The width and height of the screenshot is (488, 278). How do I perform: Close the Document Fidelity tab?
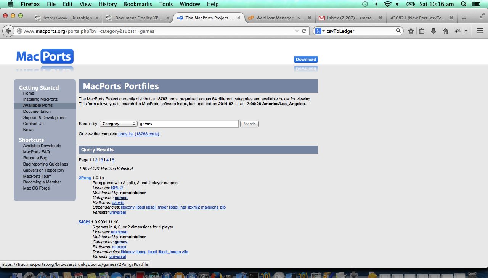point(168,18)
